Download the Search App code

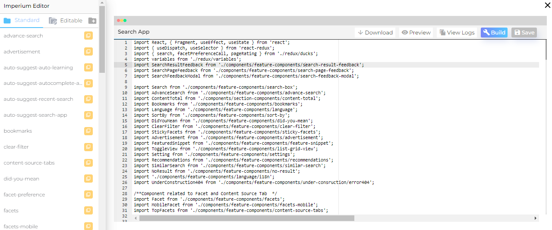coord(374,32)
